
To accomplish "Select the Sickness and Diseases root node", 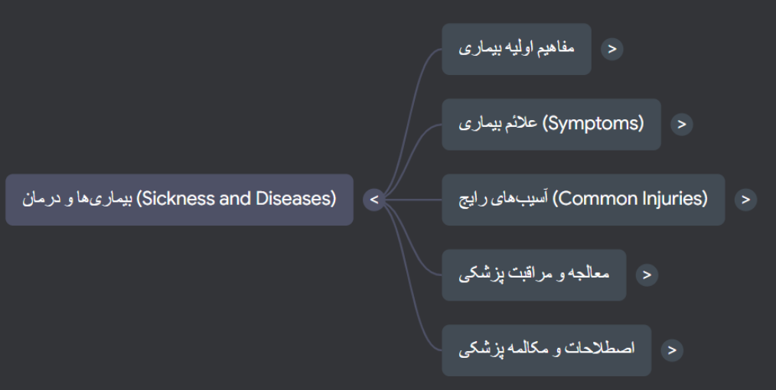I will (179, 200).
